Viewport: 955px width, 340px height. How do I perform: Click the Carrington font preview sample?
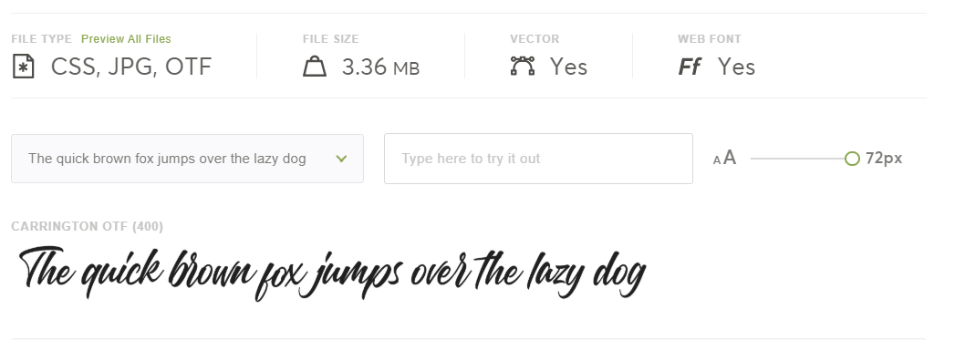click(x=333, y=273)
